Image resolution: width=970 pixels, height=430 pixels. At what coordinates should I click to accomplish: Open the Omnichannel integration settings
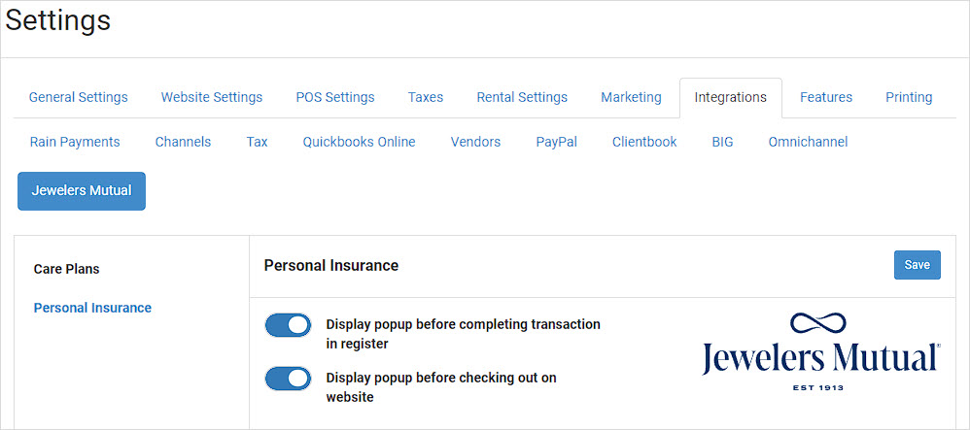[808, 142]
